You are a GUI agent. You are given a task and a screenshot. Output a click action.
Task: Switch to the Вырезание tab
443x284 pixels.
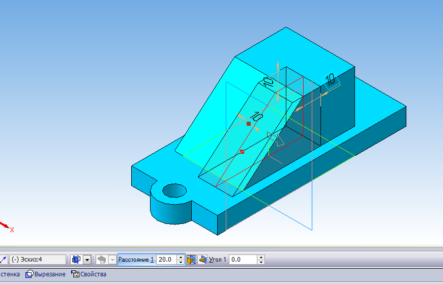tap(46, 274)
